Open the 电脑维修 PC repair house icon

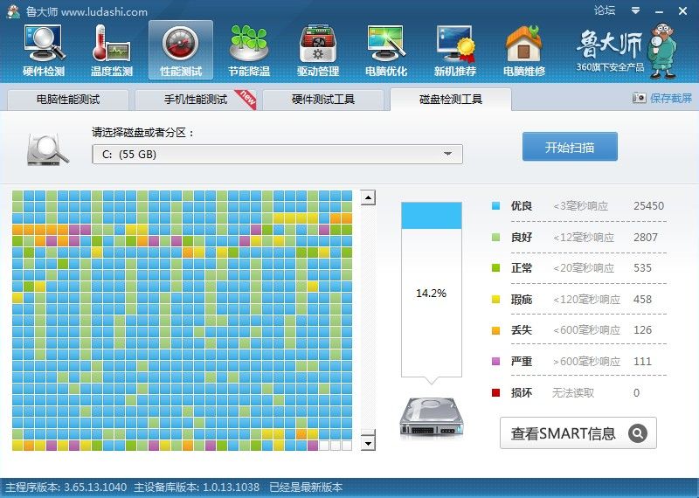coord(524,50)
